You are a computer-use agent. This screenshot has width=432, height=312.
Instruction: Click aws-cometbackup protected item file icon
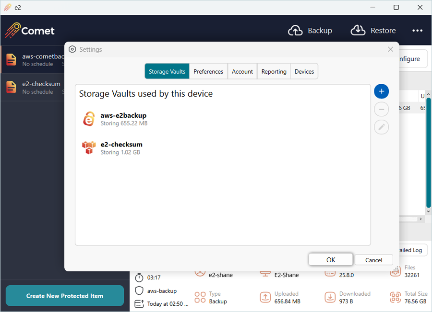pyautogui.click(x=12, y=60)
